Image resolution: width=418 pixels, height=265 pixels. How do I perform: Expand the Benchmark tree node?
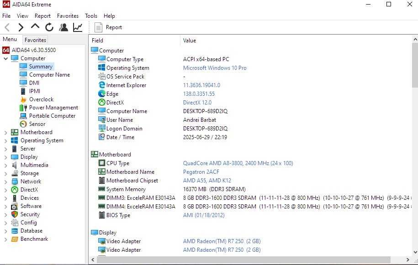(x=5, y=239)
